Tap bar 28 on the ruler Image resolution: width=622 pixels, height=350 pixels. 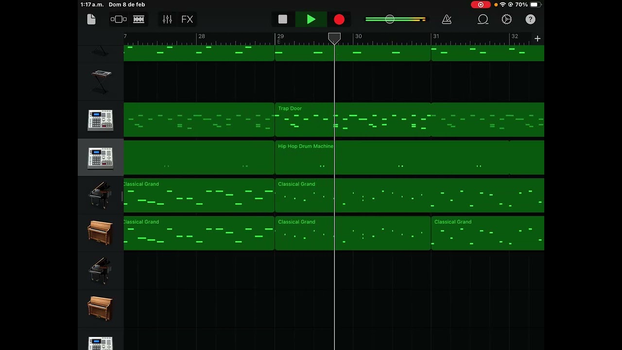pyautogui.click(x=202, y=36)
